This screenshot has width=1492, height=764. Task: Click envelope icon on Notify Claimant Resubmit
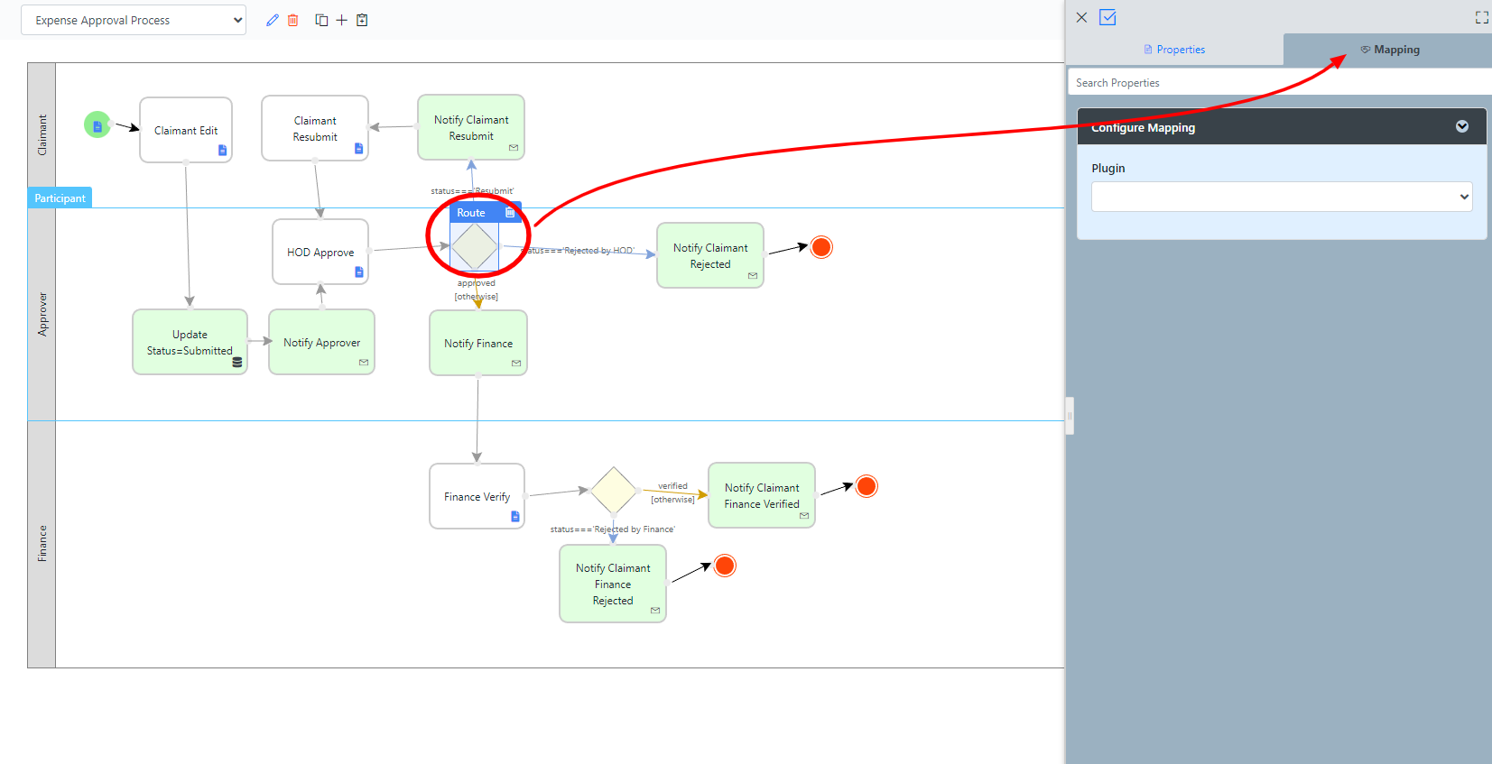[x=514, y=148]
